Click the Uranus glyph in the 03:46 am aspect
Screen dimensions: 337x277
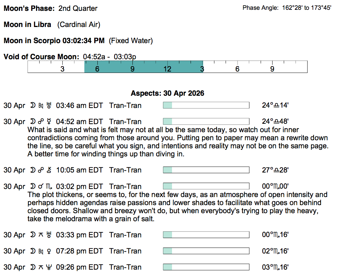pos(49,105)
